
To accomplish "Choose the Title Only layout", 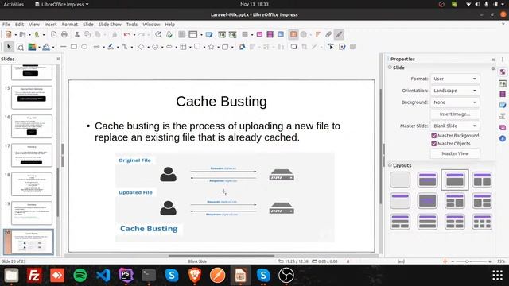I will (x=400, y=201).
